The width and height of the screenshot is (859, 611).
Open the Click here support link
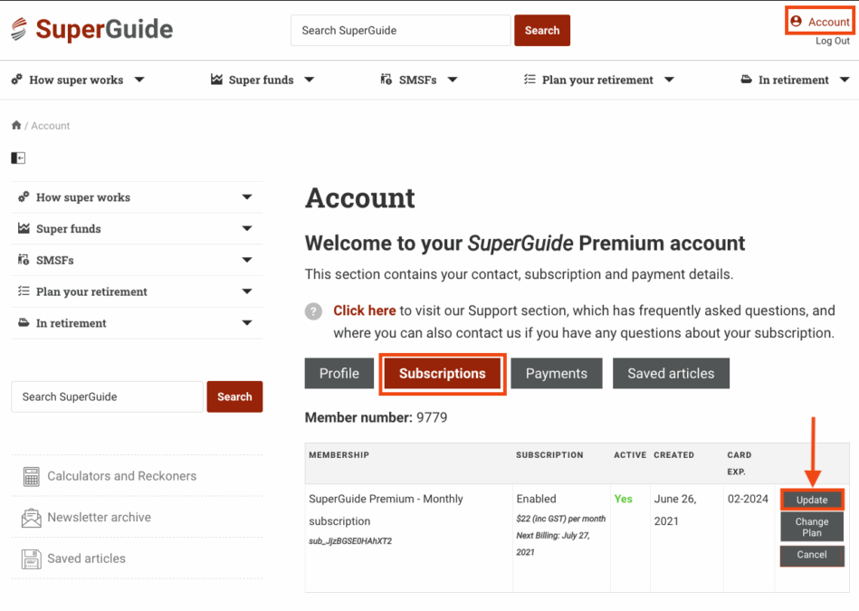coord(364,310)
